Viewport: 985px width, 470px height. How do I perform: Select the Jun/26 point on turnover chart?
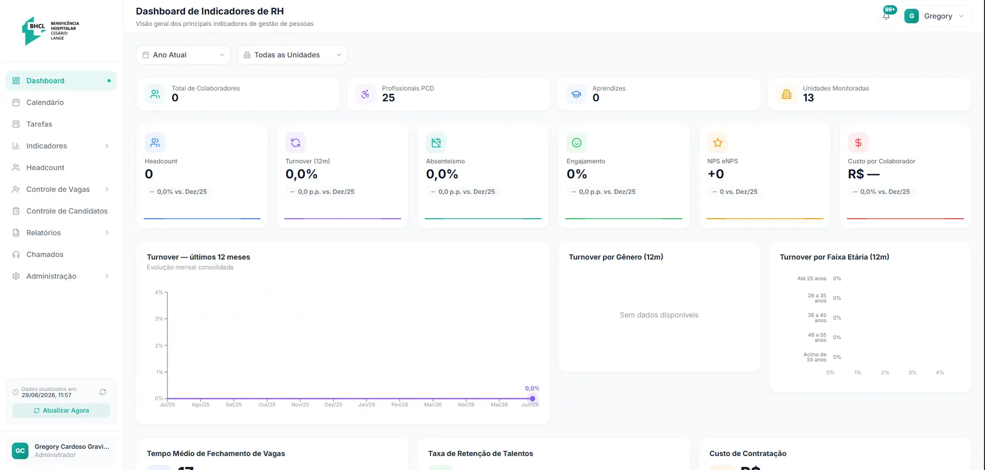pyautogui.click(x=532, y=399)
